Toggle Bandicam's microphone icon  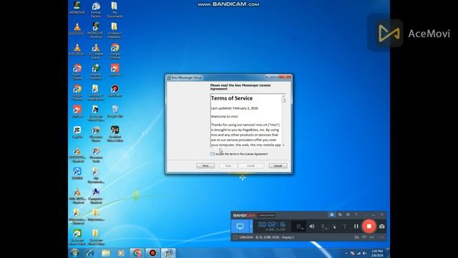click(323, 226)
